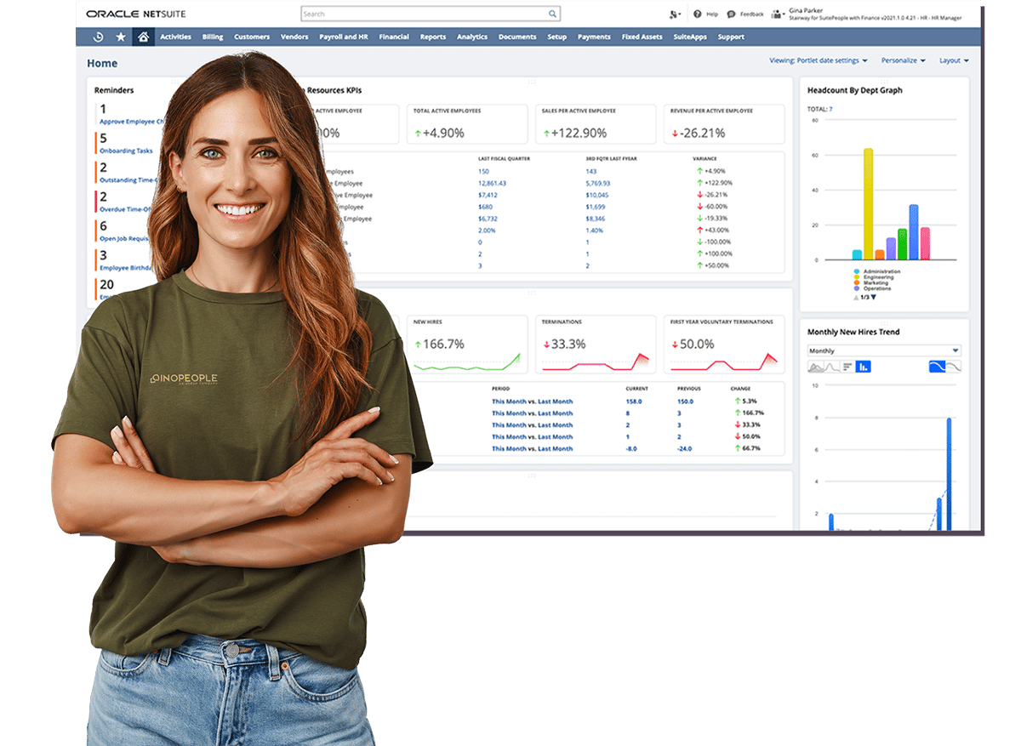This screenshot has height=746, width=1021.
Task: Click the 12,861.43 last fiscal quarter value
Action: [x=492, y=183]
